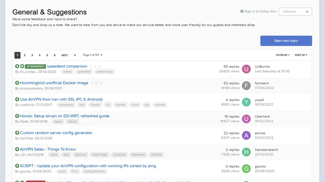Image resolution: width=325 pixels, height=182 pixels.
Task: Click the config generator tag
Action: click(x=94, y=171)
